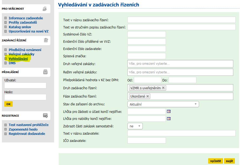Click arrow bullet next to Katalog smluv
This screenshot has height=165, width=240.
click(5, 27)
